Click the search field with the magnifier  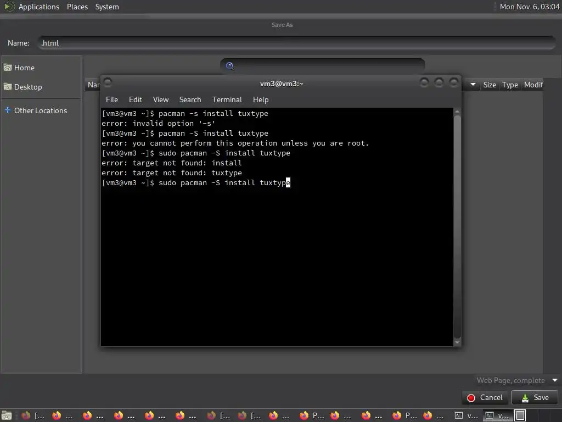click(x=323, y=66)
